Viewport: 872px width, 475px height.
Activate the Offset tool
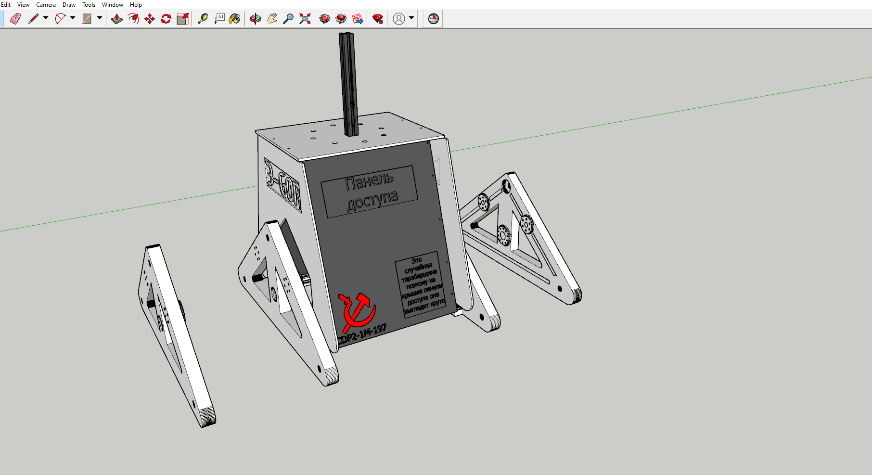[133, 19]
